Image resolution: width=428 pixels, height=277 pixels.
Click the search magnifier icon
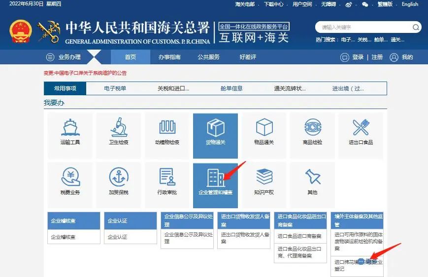pyautogui.click(x=416, y=27)
